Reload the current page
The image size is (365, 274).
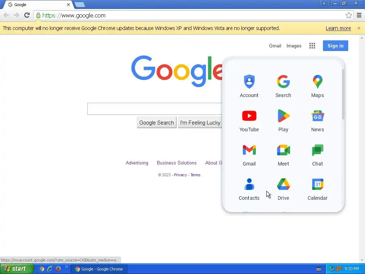click(27, 15)
